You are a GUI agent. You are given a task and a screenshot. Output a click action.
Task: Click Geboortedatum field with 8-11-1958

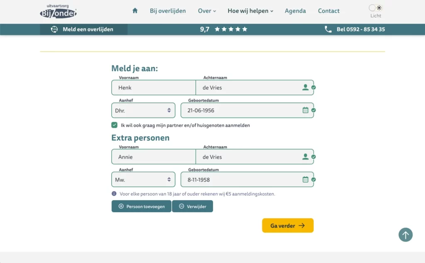click(x=247, y=179)
